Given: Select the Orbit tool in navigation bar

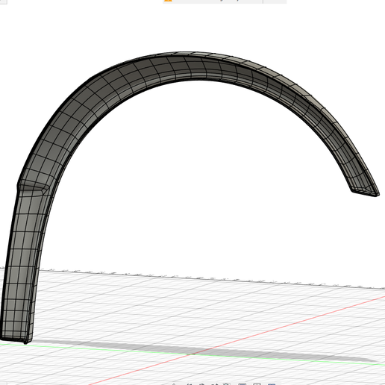Looking at the screenshot, I should pyautogui.click(x=175, y=384).
